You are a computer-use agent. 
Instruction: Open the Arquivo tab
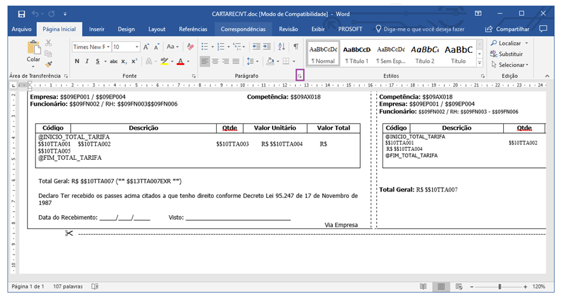coord(22,29)
